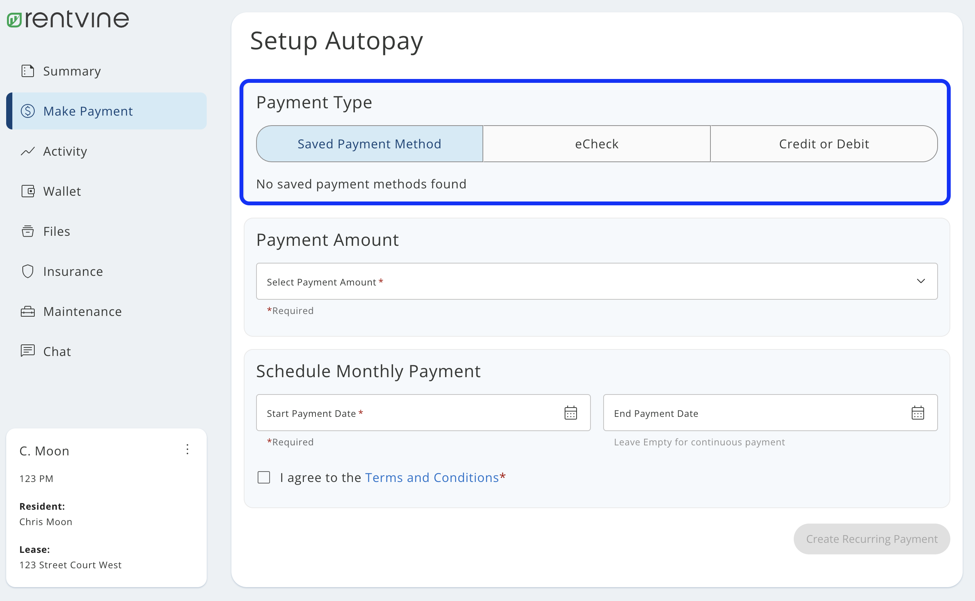This screenshot has height=601, width=975.
Task: Open the Wallet card icon
Action: click(27, 191)
